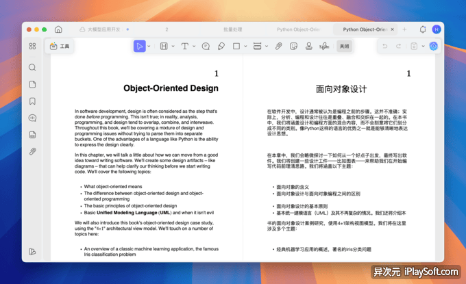Click the translated heading 面向对象设计
This screenshot has width=466, height=284.
coord(341,89)
